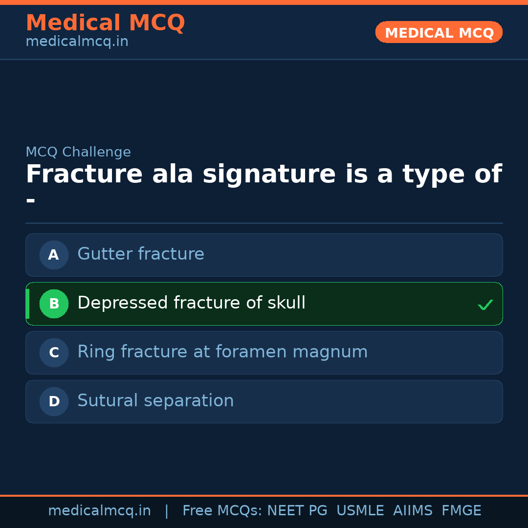Select option A, Gutter fracture
528x528 pixels.
click(x=264, y=255)
